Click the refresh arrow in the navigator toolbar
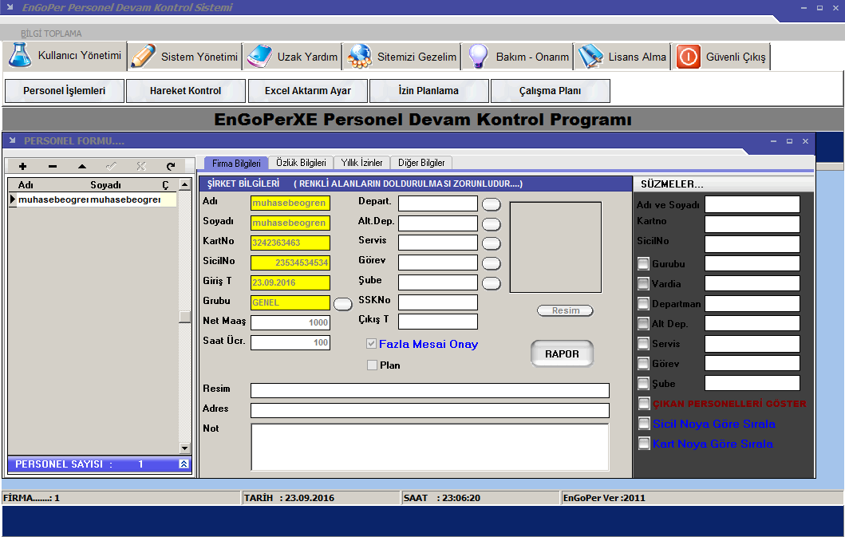Image resolution: width=845 pixels, height=537 pixels. click(171, 167)
